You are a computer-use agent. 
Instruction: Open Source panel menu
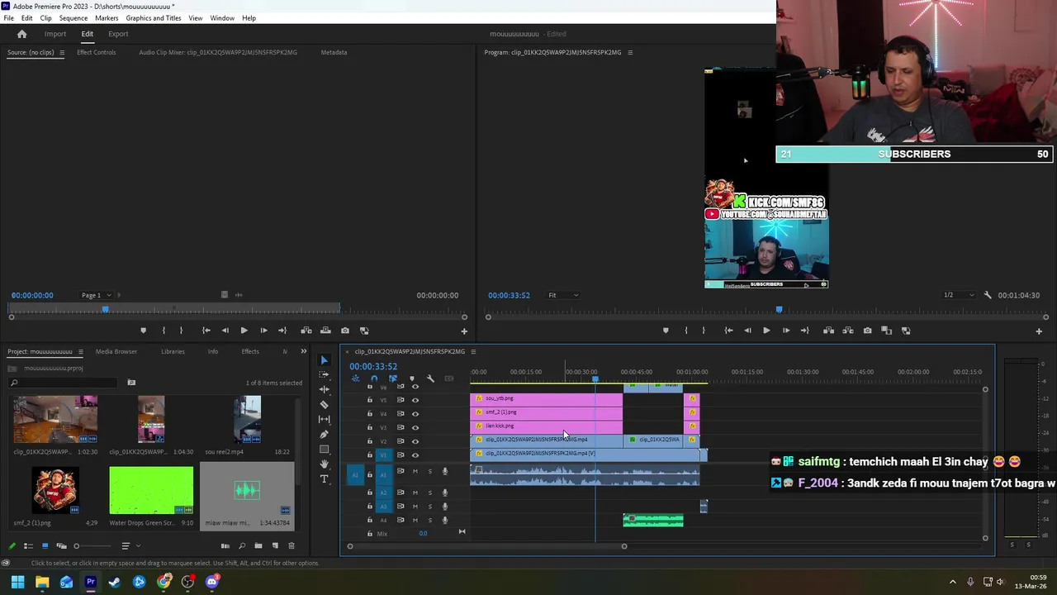coord(62,52)
